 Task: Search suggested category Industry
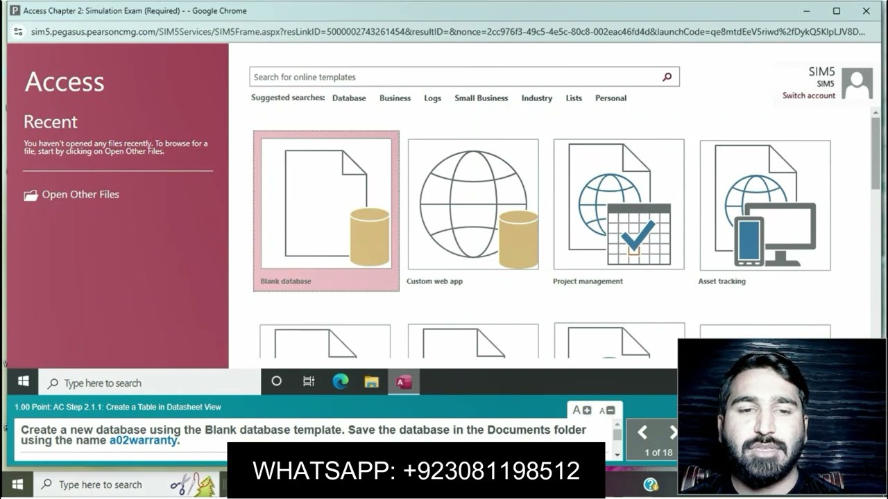point(536,98)
